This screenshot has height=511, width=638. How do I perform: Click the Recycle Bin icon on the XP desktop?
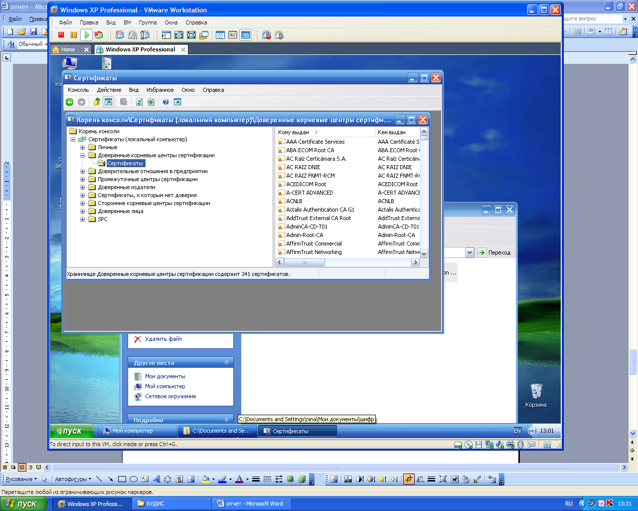coord(536,391)
